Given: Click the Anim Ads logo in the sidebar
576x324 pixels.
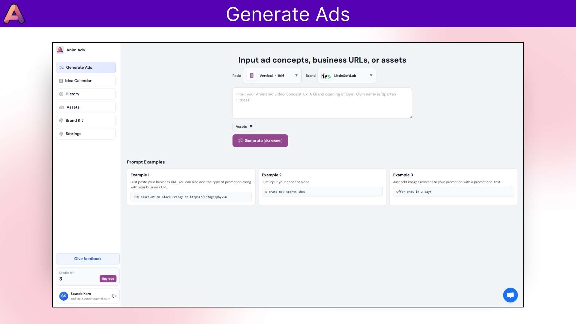Looking at the screenshot, I should (60, 50).
